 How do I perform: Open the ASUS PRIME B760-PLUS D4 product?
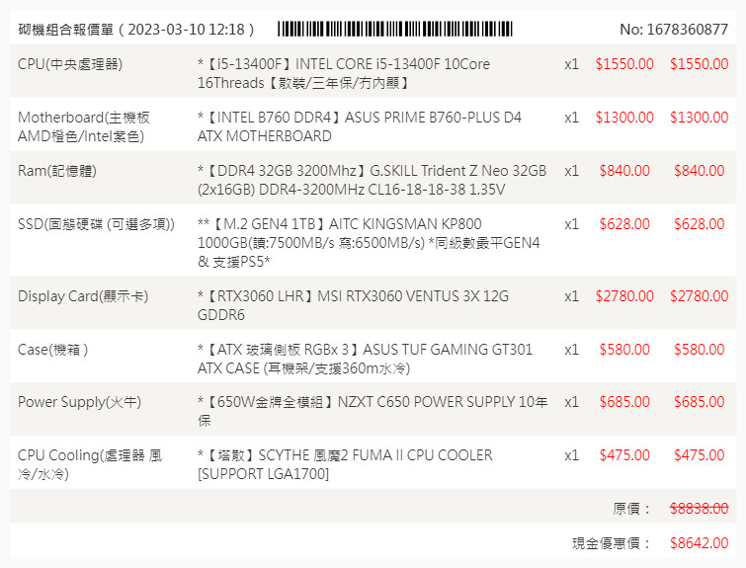360,126
